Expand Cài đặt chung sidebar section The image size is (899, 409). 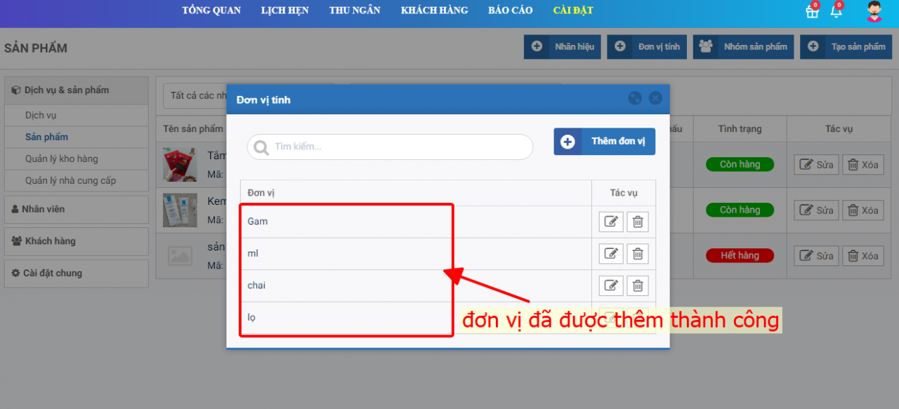tap(76, 273)
